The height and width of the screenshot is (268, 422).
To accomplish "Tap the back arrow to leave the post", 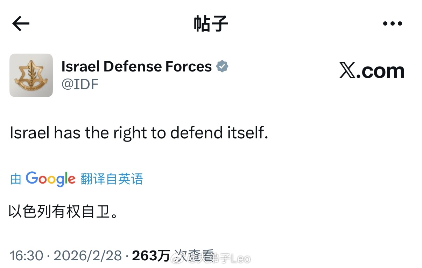I will coord(20,23).
